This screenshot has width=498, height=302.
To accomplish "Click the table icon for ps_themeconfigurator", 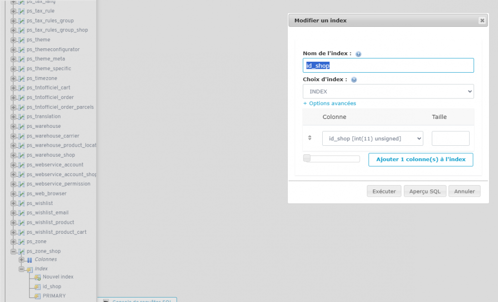I will (x=21, y=49).
